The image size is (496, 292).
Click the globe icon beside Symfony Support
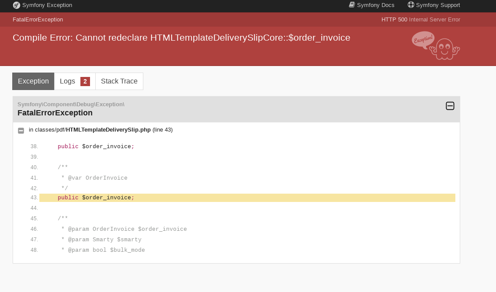410,5
